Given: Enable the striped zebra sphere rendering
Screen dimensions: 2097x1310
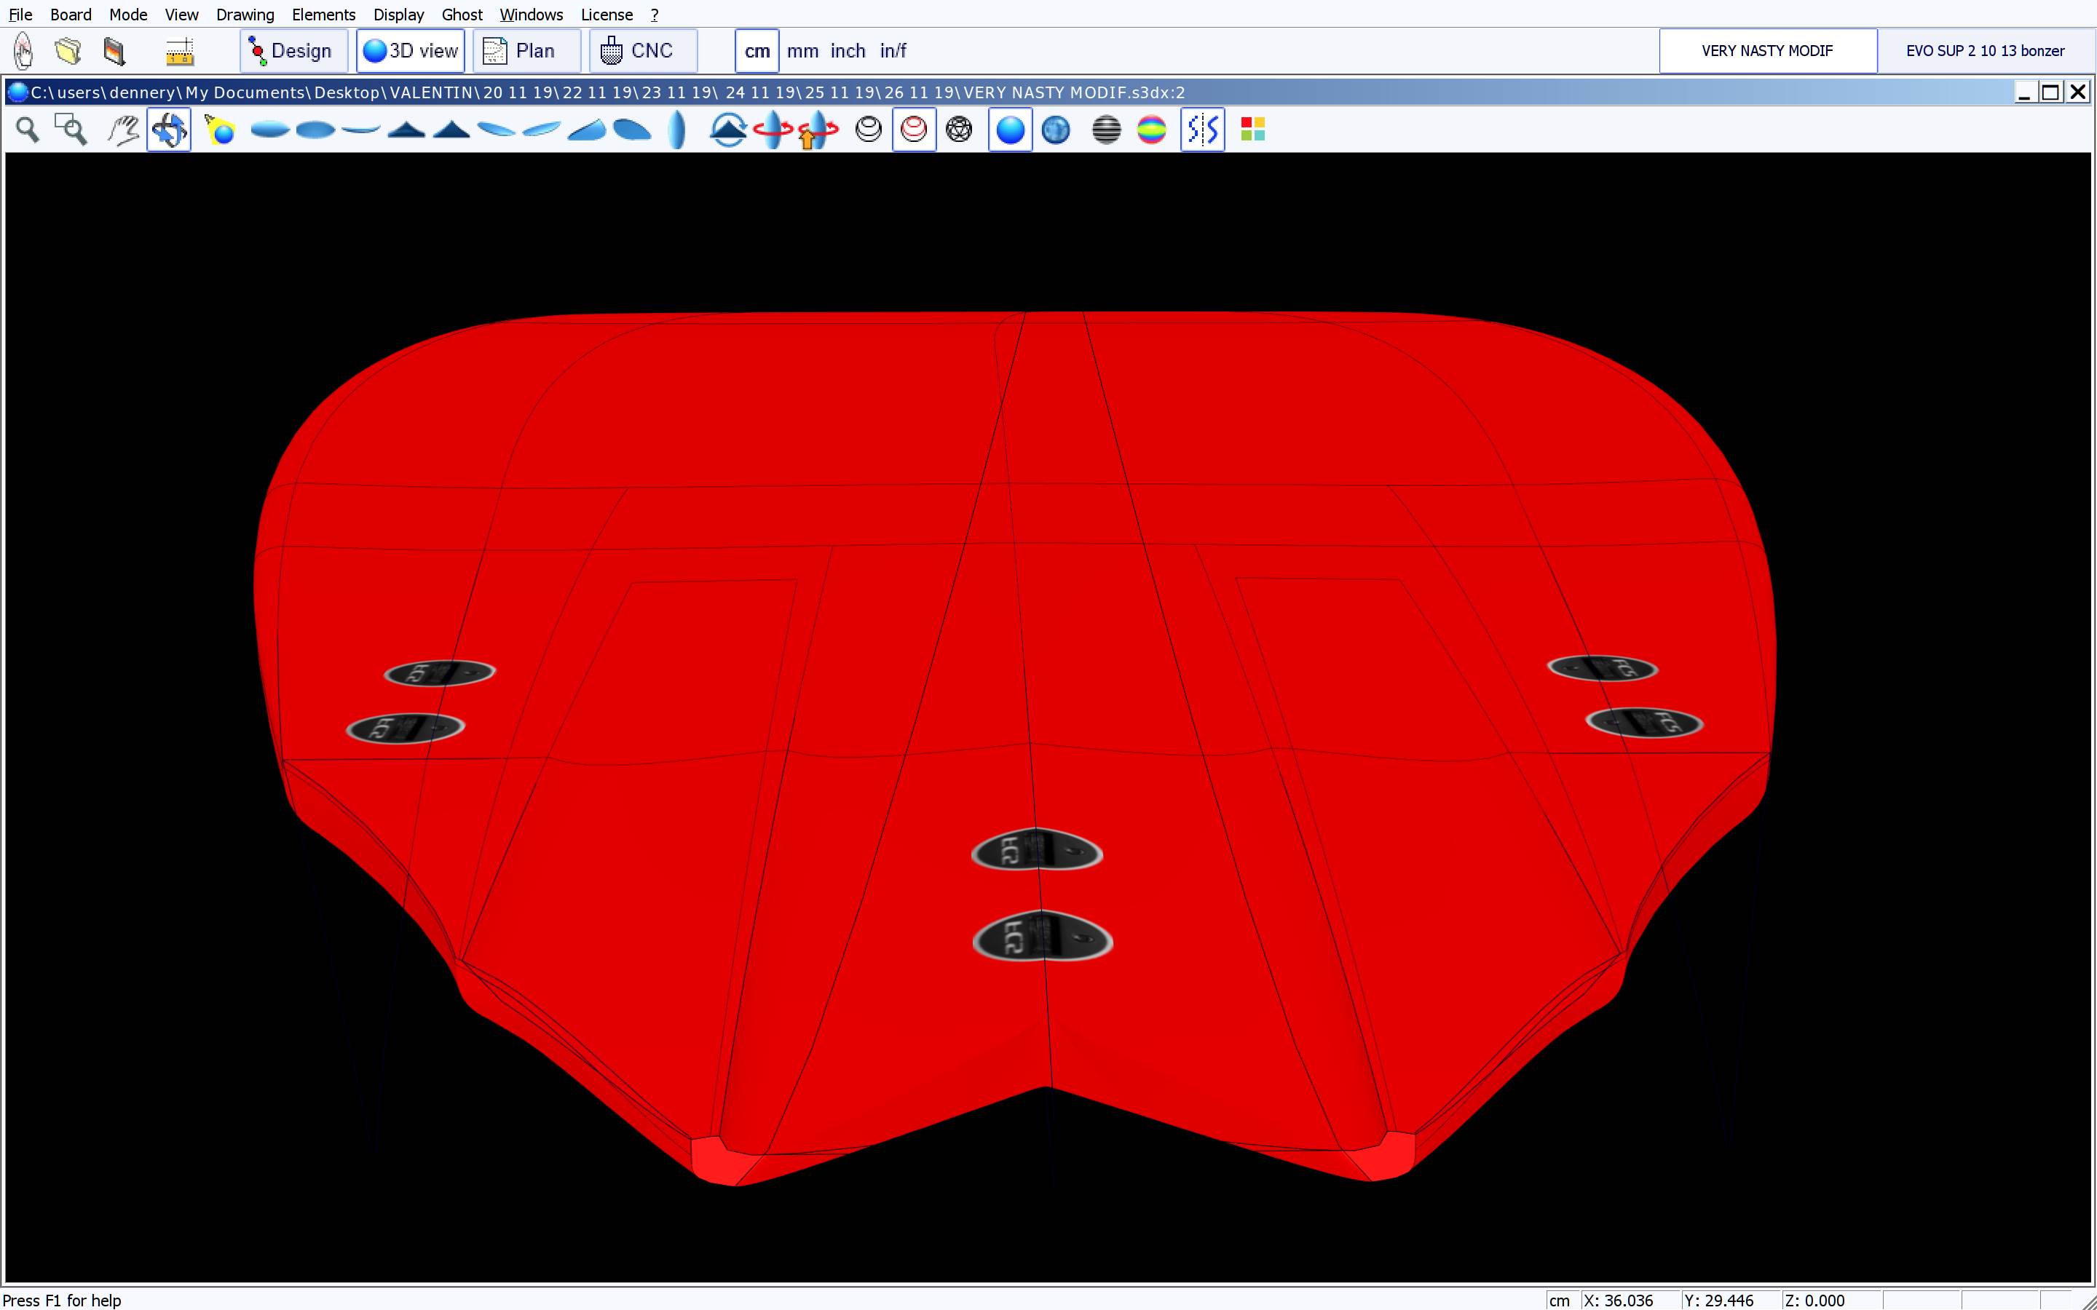Looking at the screenshot, I should 1106,130.
